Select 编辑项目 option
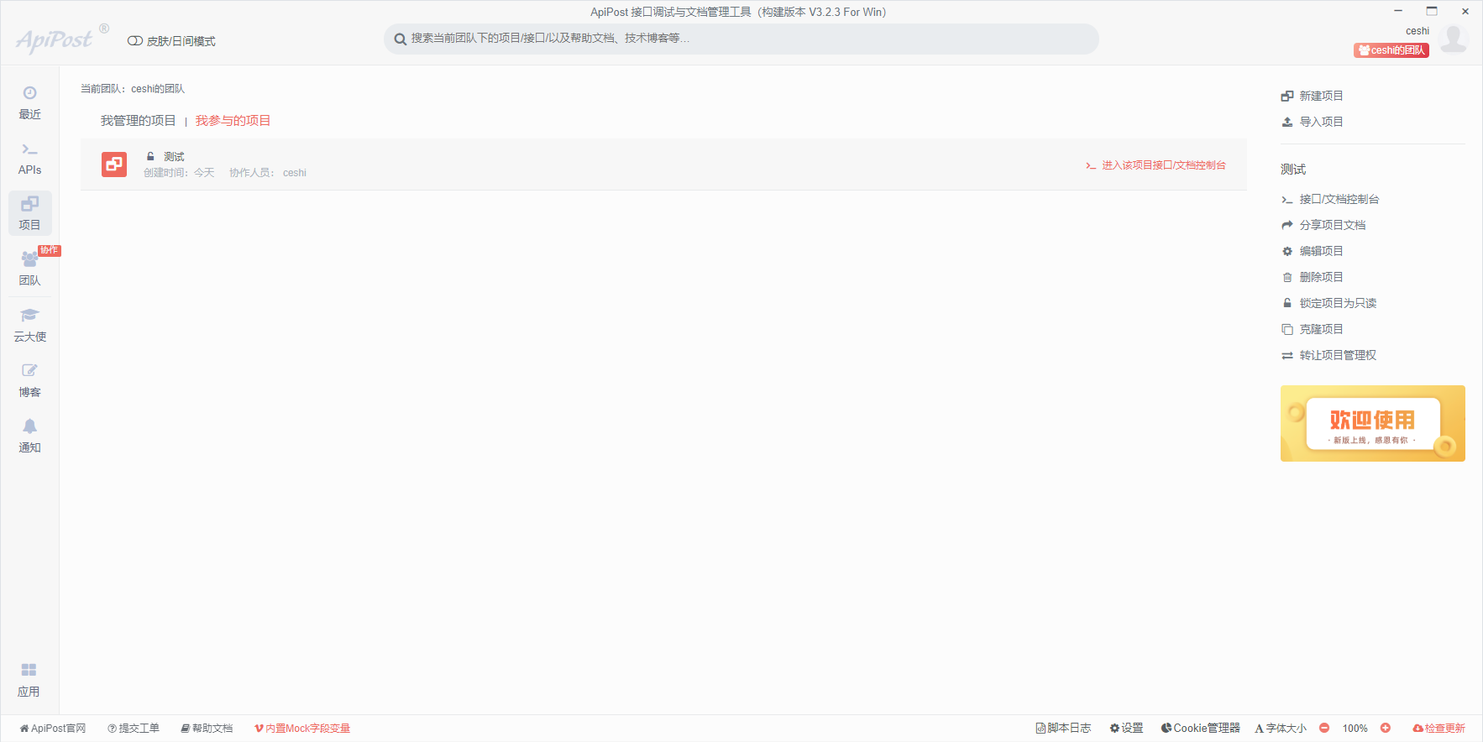 pyautogui.click(x=1313, y=251)
